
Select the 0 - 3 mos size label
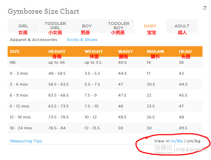[19, 73]
